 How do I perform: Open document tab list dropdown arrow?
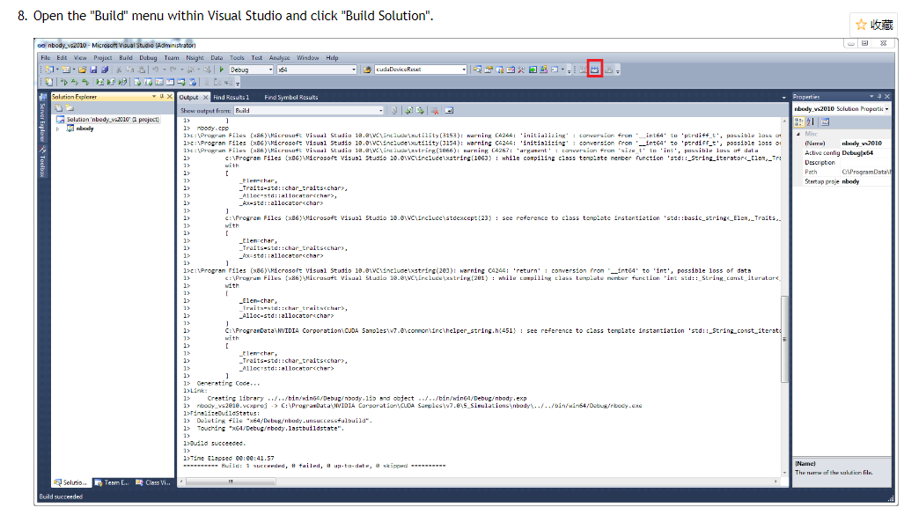[x=783, y=98]
